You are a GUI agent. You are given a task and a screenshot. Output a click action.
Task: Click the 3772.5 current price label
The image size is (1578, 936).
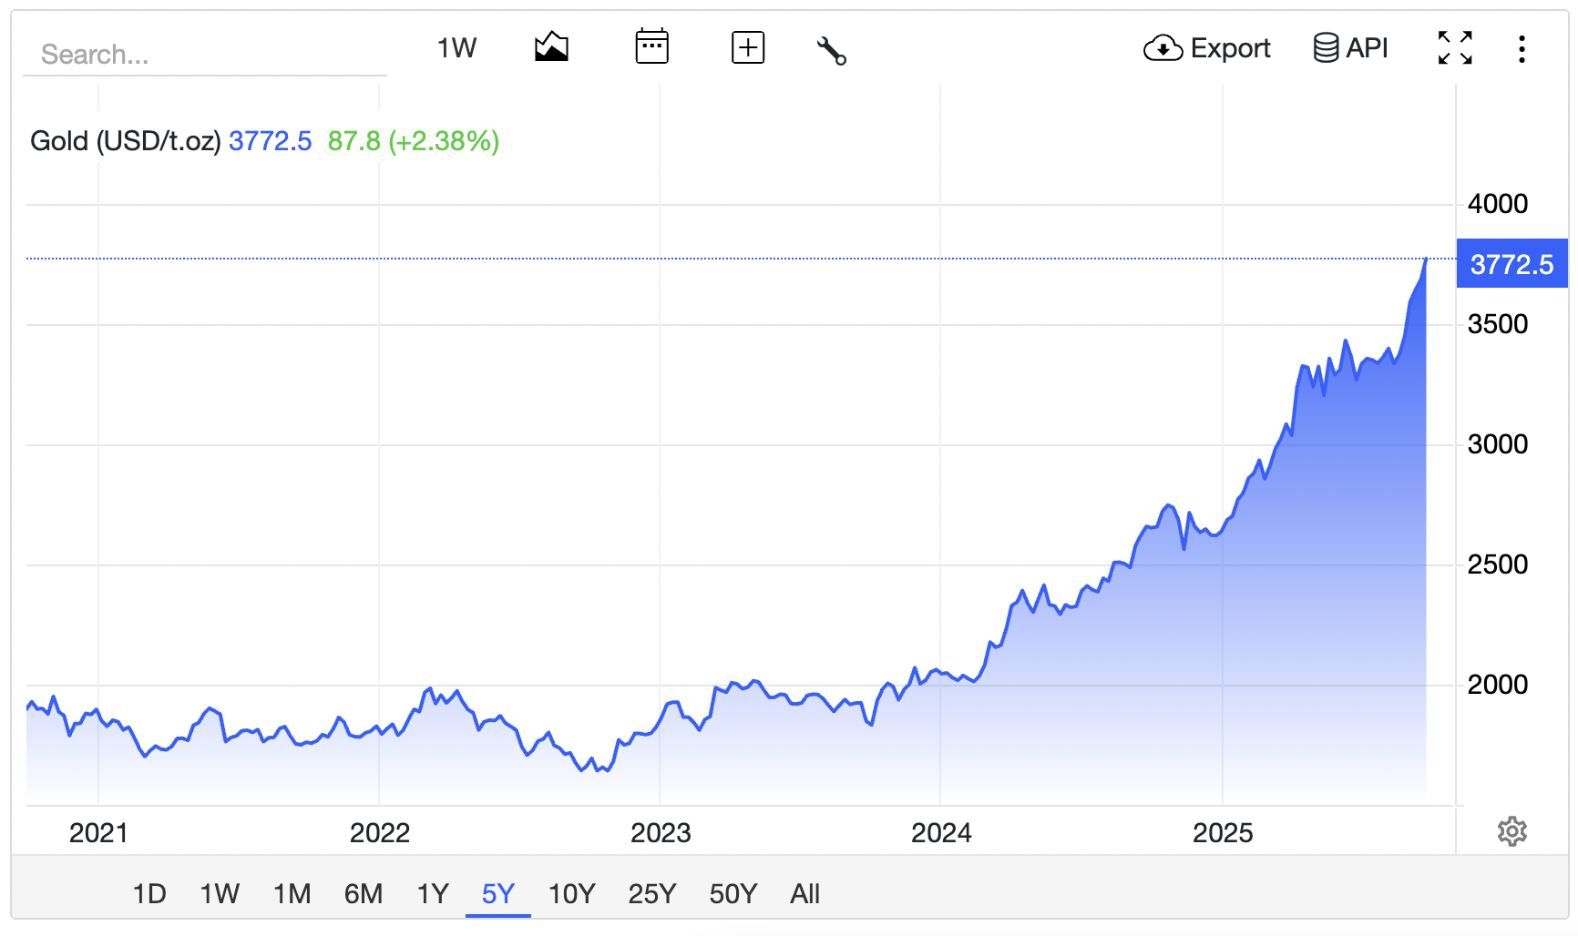point(1511,264)
